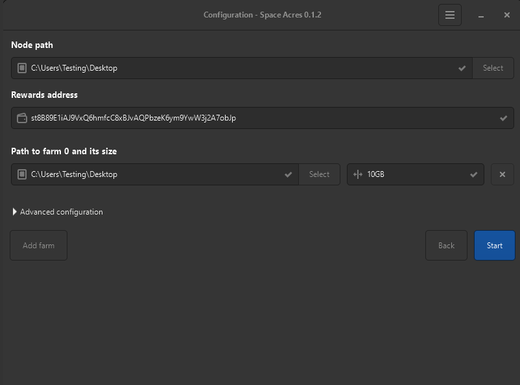
Task: Choose a folder with Node path Select button
Action: 493,68
